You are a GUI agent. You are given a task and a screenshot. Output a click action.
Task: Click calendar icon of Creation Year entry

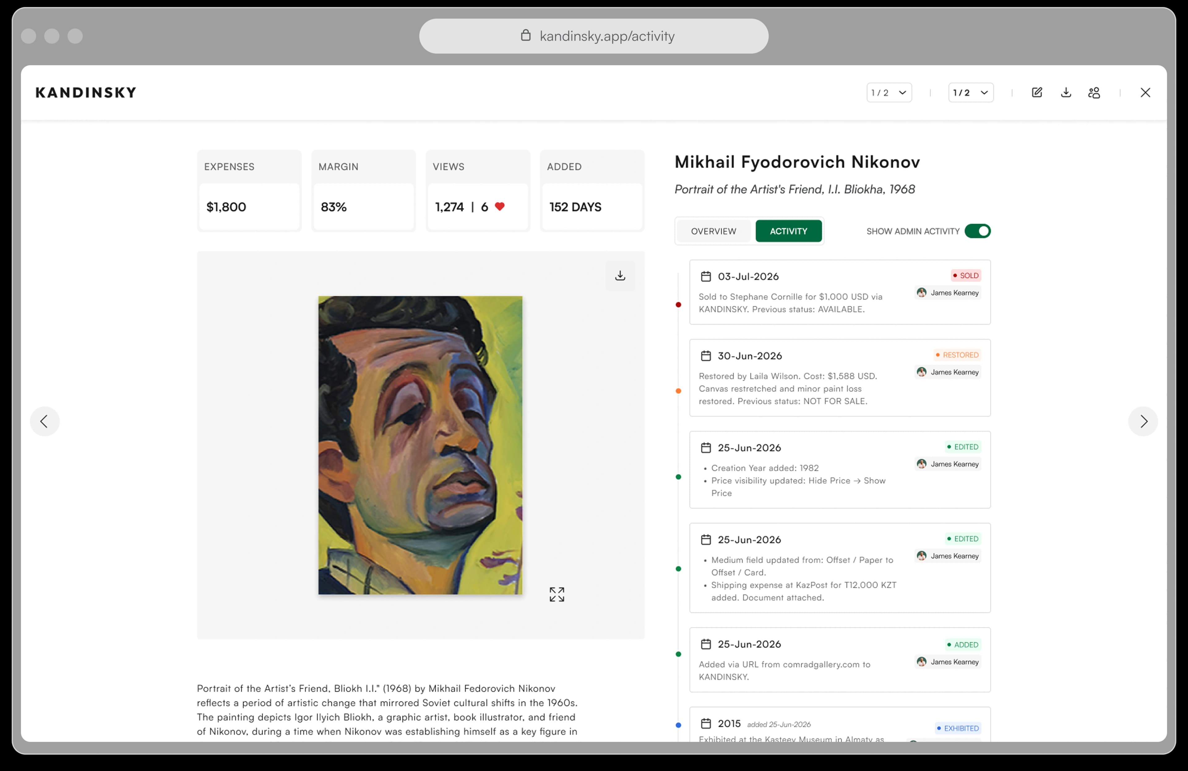[706, 447]
